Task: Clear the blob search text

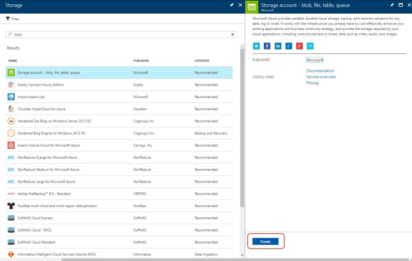Action: click(233, 34)
